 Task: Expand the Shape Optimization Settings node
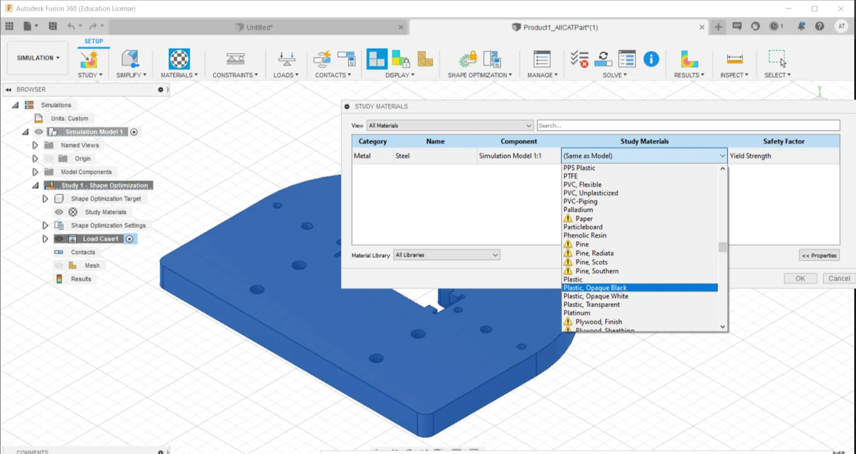(x=45, y=225)
